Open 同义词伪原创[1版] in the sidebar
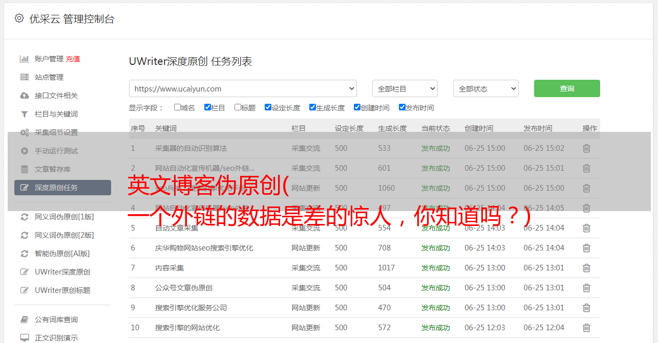 coord(64,217)
